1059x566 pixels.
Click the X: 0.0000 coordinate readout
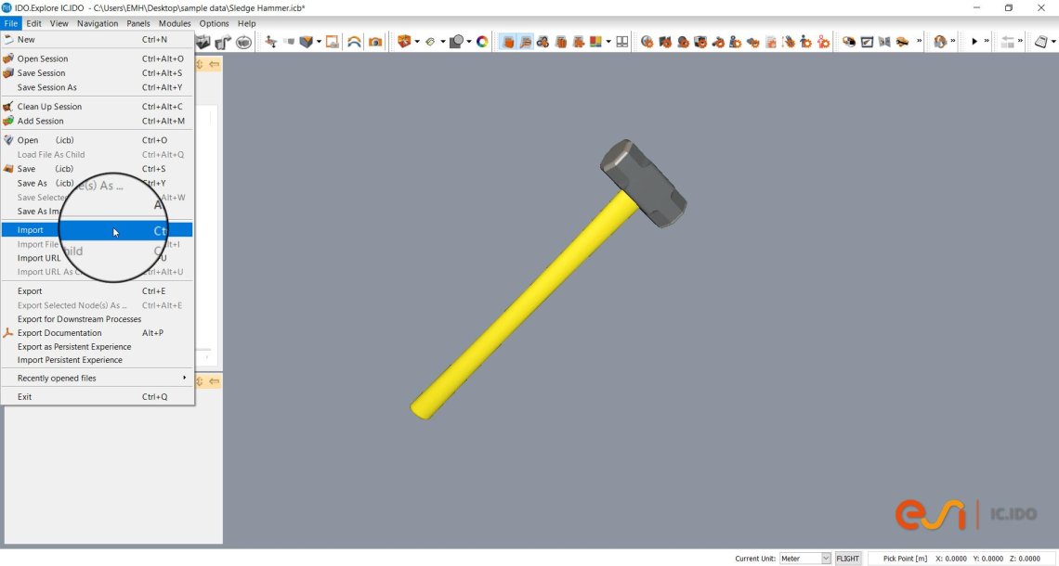(951, 559)
